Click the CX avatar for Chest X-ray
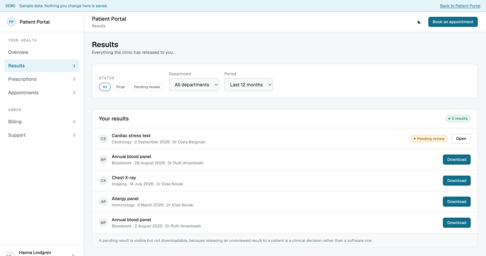The image size is (486, 256). point(103,181)
